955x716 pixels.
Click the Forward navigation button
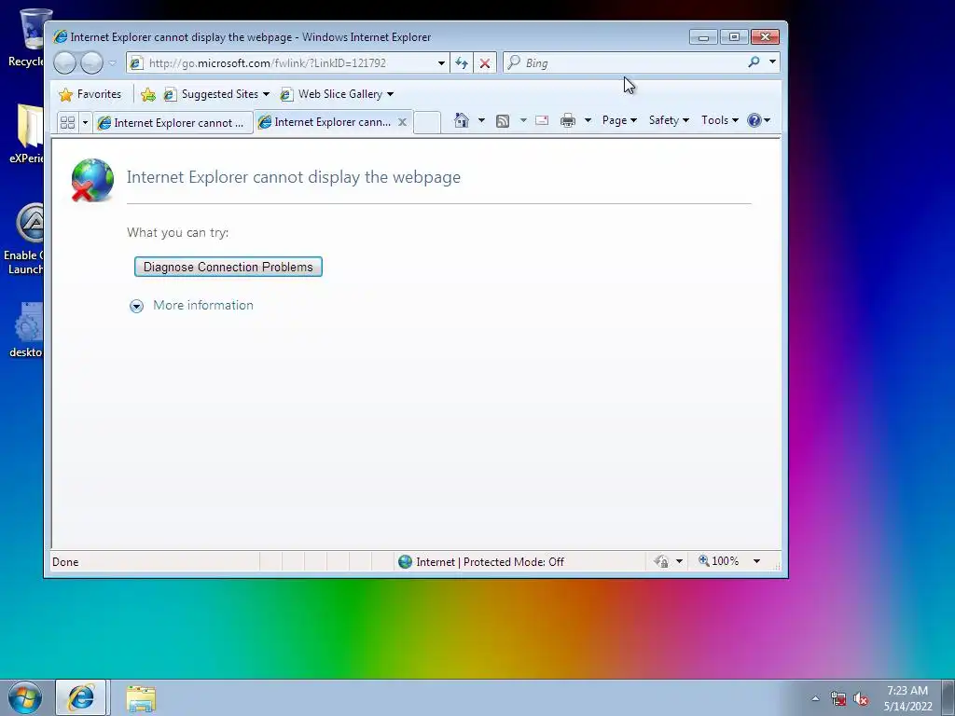point(91,62)
